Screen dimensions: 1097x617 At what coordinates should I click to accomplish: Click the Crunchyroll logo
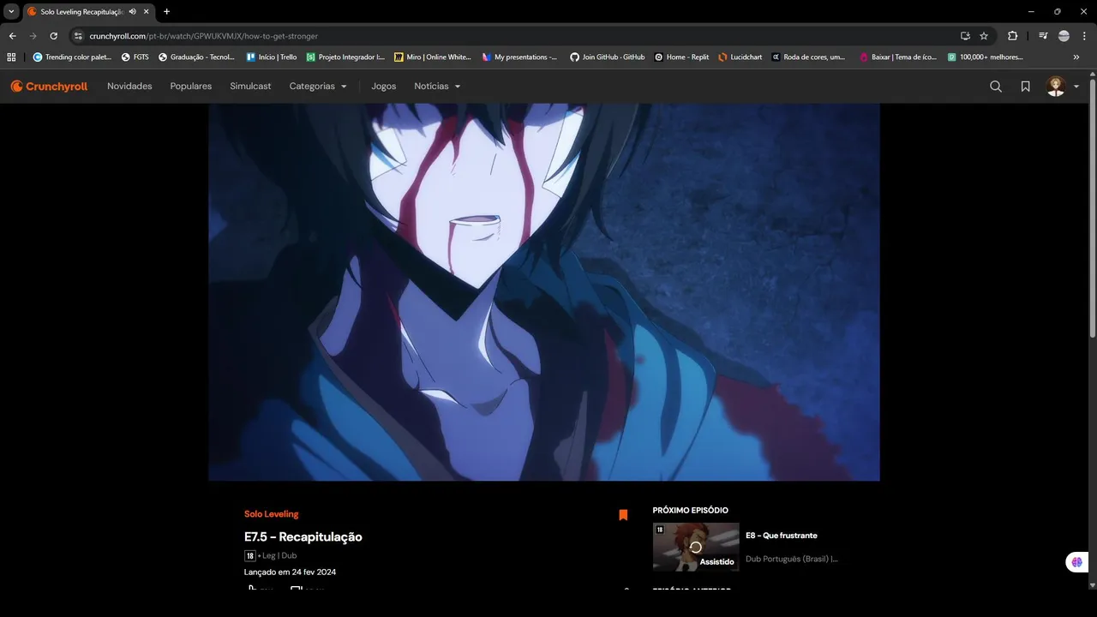pyautogui.click(x=49, y=87)
